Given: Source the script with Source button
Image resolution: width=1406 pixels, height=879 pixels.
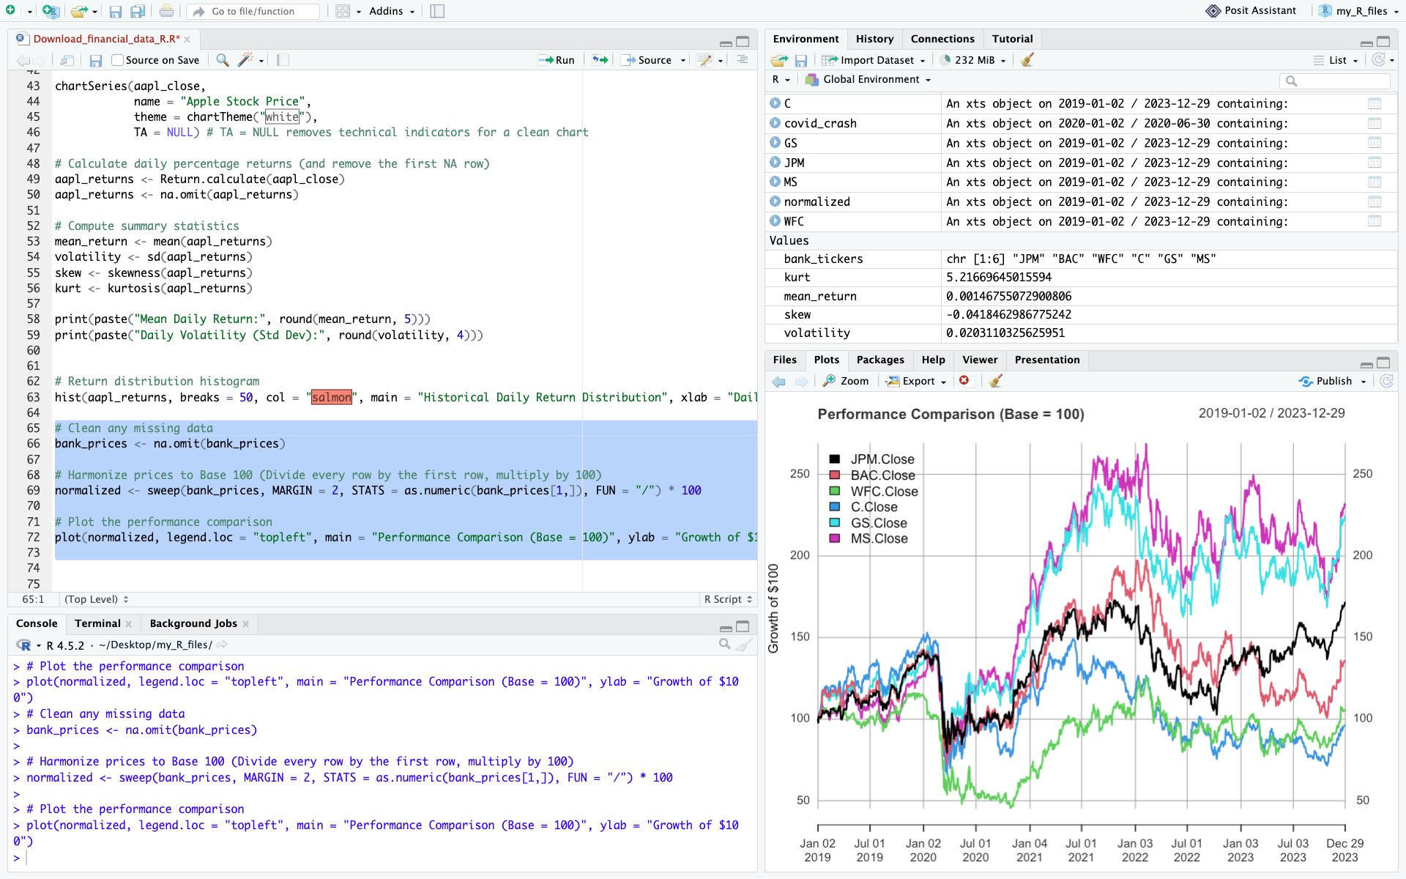Looking at the screenshot, I should pos(647,60).
